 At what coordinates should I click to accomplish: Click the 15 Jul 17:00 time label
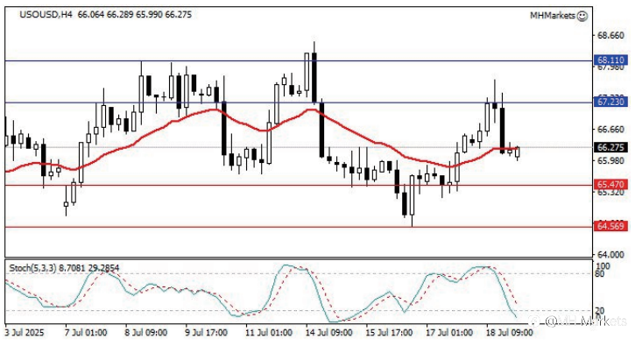[x=389, y=333]
